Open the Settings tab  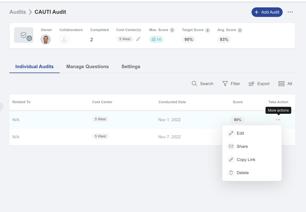[x=131, y=67]
